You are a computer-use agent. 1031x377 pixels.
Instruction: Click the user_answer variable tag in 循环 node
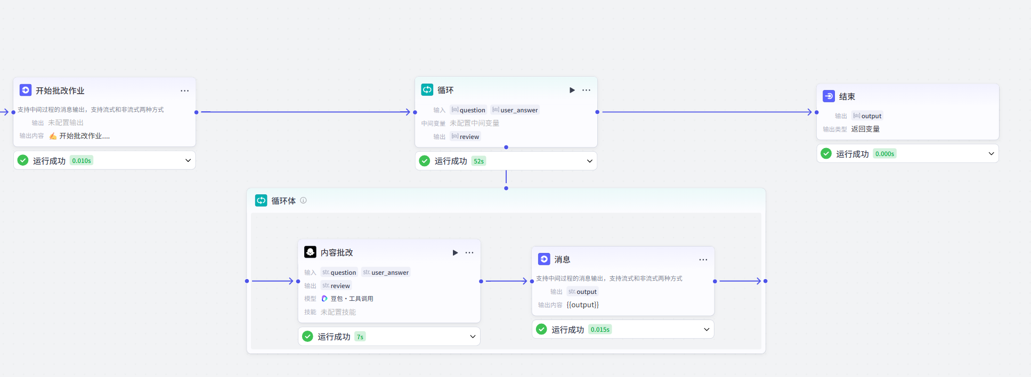point(515,110)
